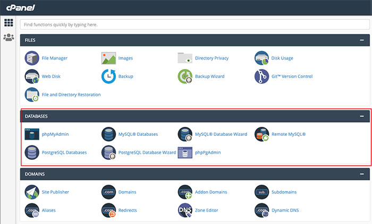This screenshot has height=224, width=372.
Task: Open the PostgreSQL Database Wizard link
Action: 147,152
